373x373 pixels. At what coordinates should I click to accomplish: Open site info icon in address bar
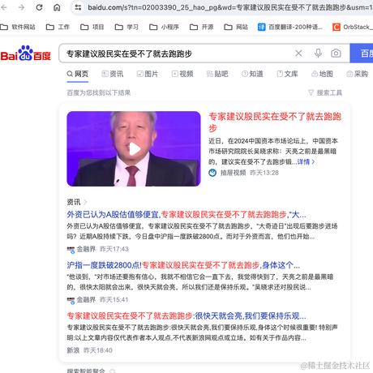(x=78, y=7)
